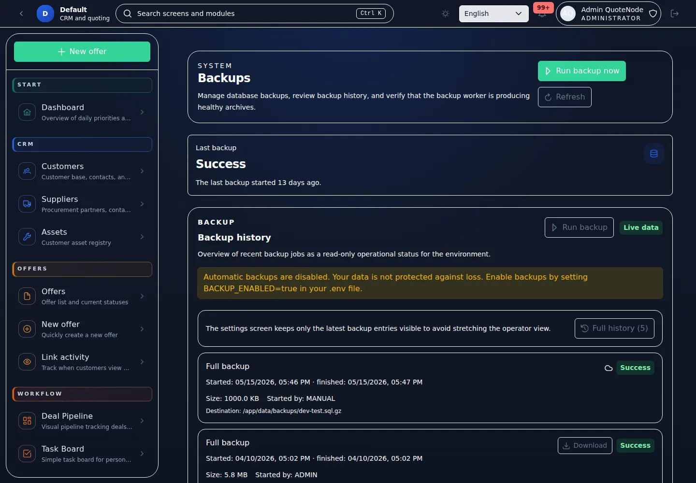Screen dimensions: 696x483
Task: Click the Task Board checkbox icon
Action: pyautogui.click(x=27, y=454)
